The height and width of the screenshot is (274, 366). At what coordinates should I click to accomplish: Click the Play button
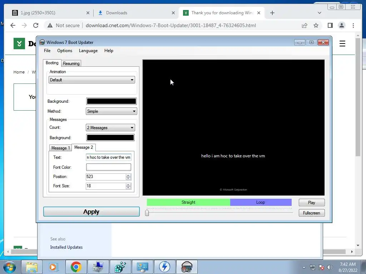click(312, 203)
